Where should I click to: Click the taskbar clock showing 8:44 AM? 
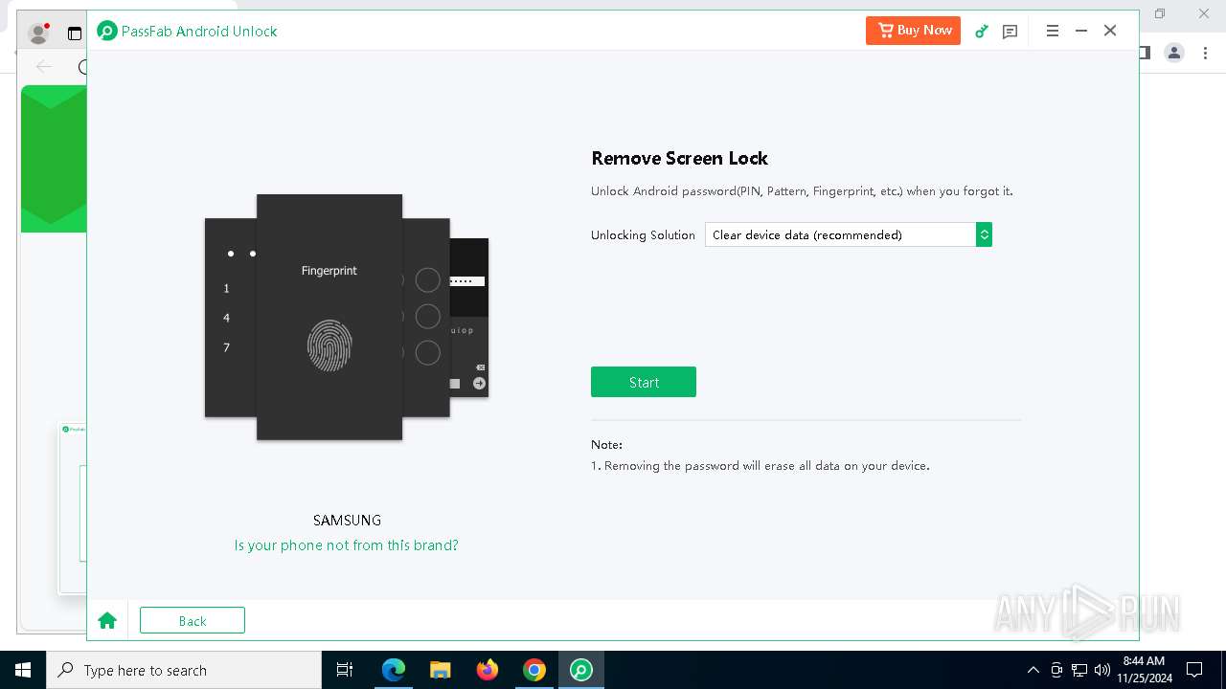[x=1144, y=670]
